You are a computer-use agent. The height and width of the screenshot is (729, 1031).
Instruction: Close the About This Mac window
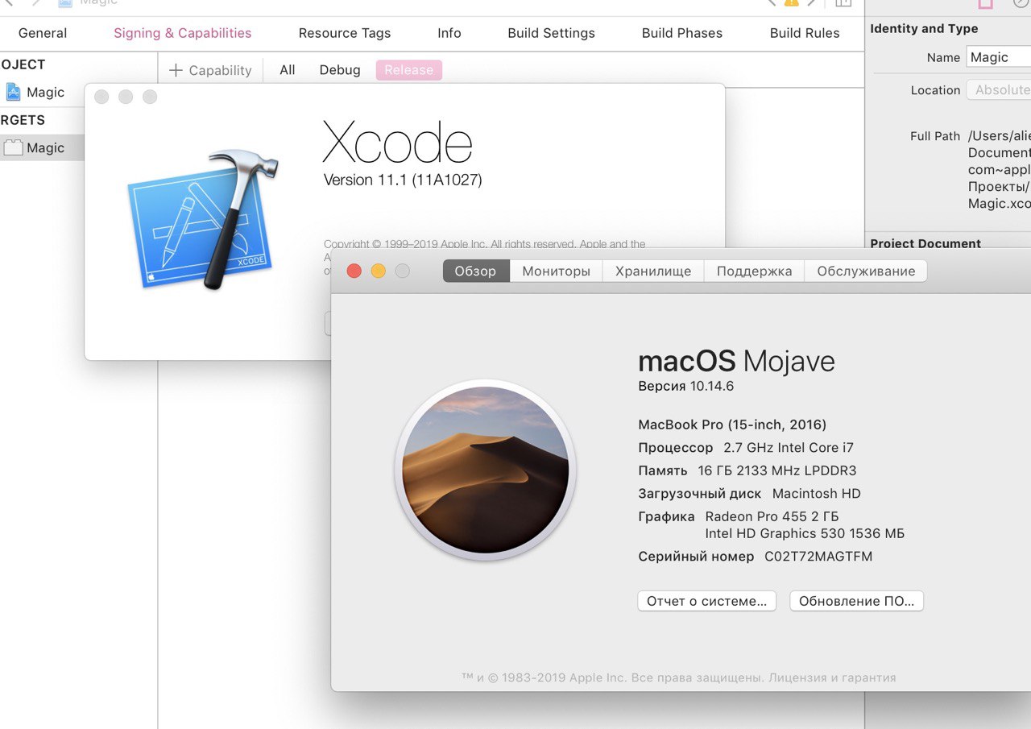tap(354, 271)
